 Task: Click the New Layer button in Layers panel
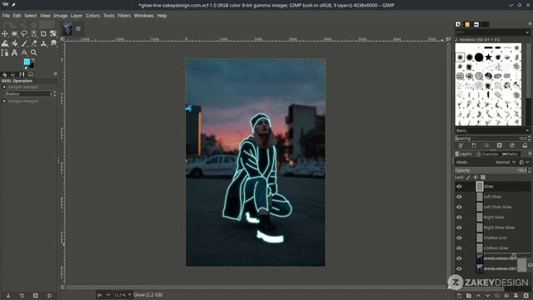[x=459, y=296]
